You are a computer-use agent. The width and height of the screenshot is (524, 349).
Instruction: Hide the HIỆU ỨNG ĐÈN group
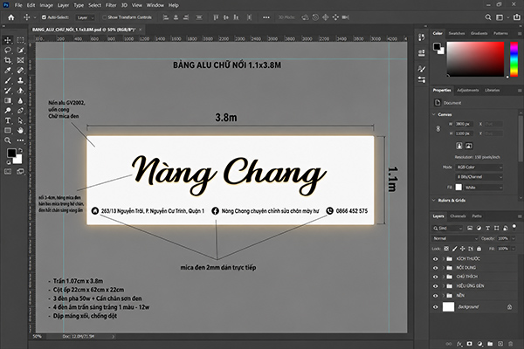pyautogui.click(x=435, y=286)
